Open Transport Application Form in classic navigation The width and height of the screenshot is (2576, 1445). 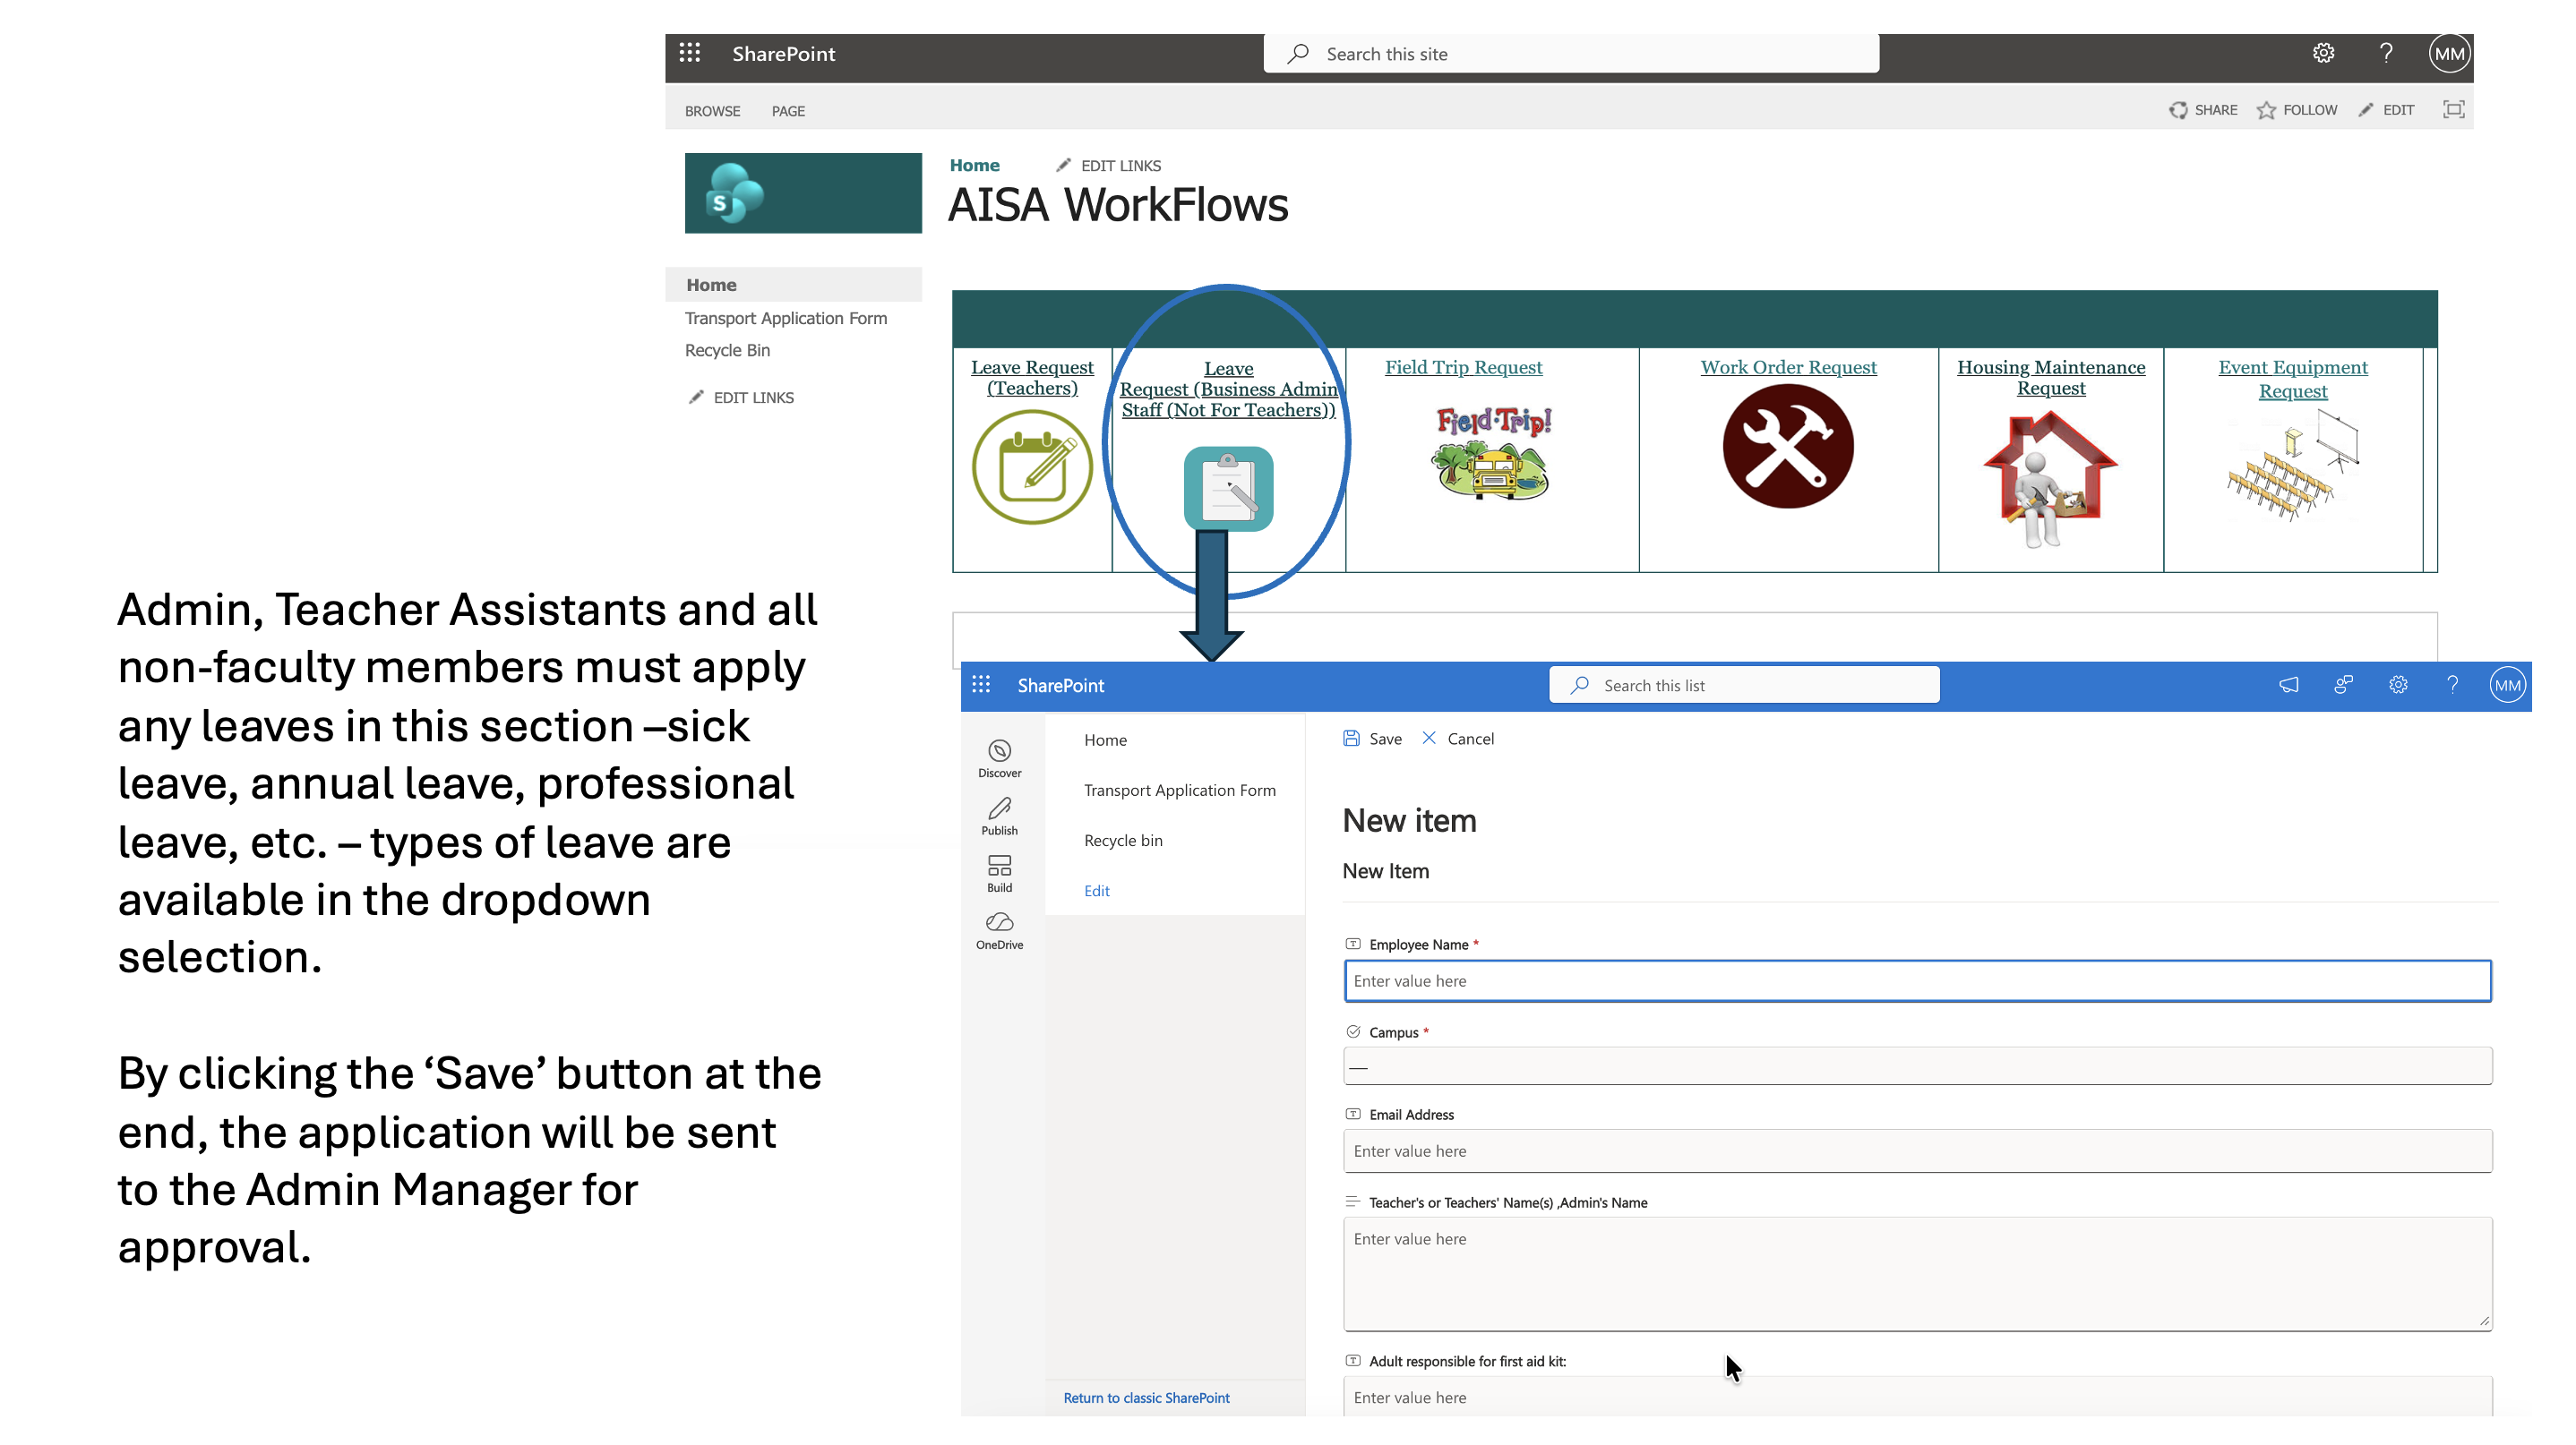(785, 318)
